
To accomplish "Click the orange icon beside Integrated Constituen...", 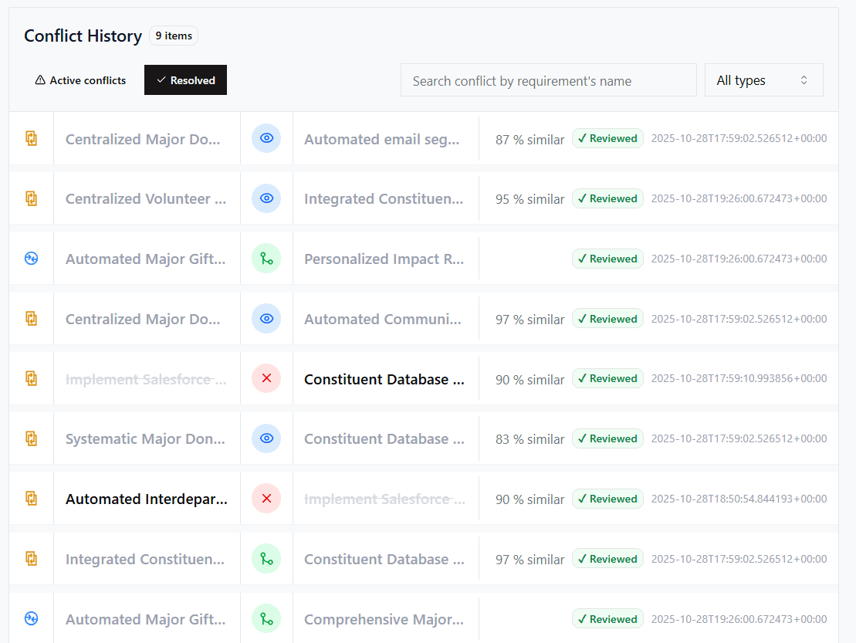I will pos(31,558).
